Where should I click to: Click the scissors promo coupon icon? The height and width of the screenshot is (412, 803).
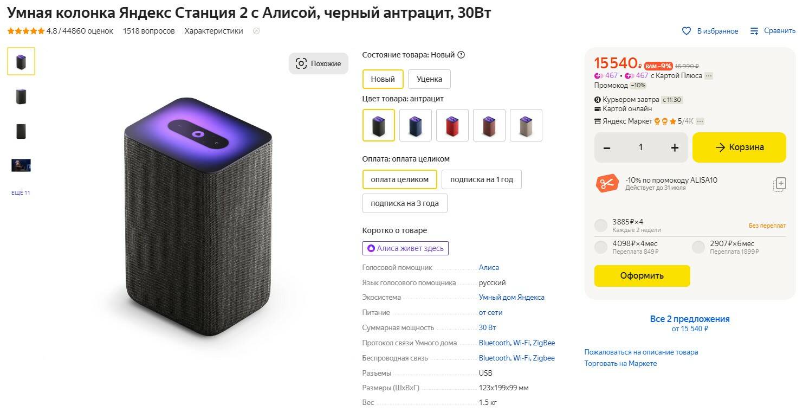click(607, 184)
